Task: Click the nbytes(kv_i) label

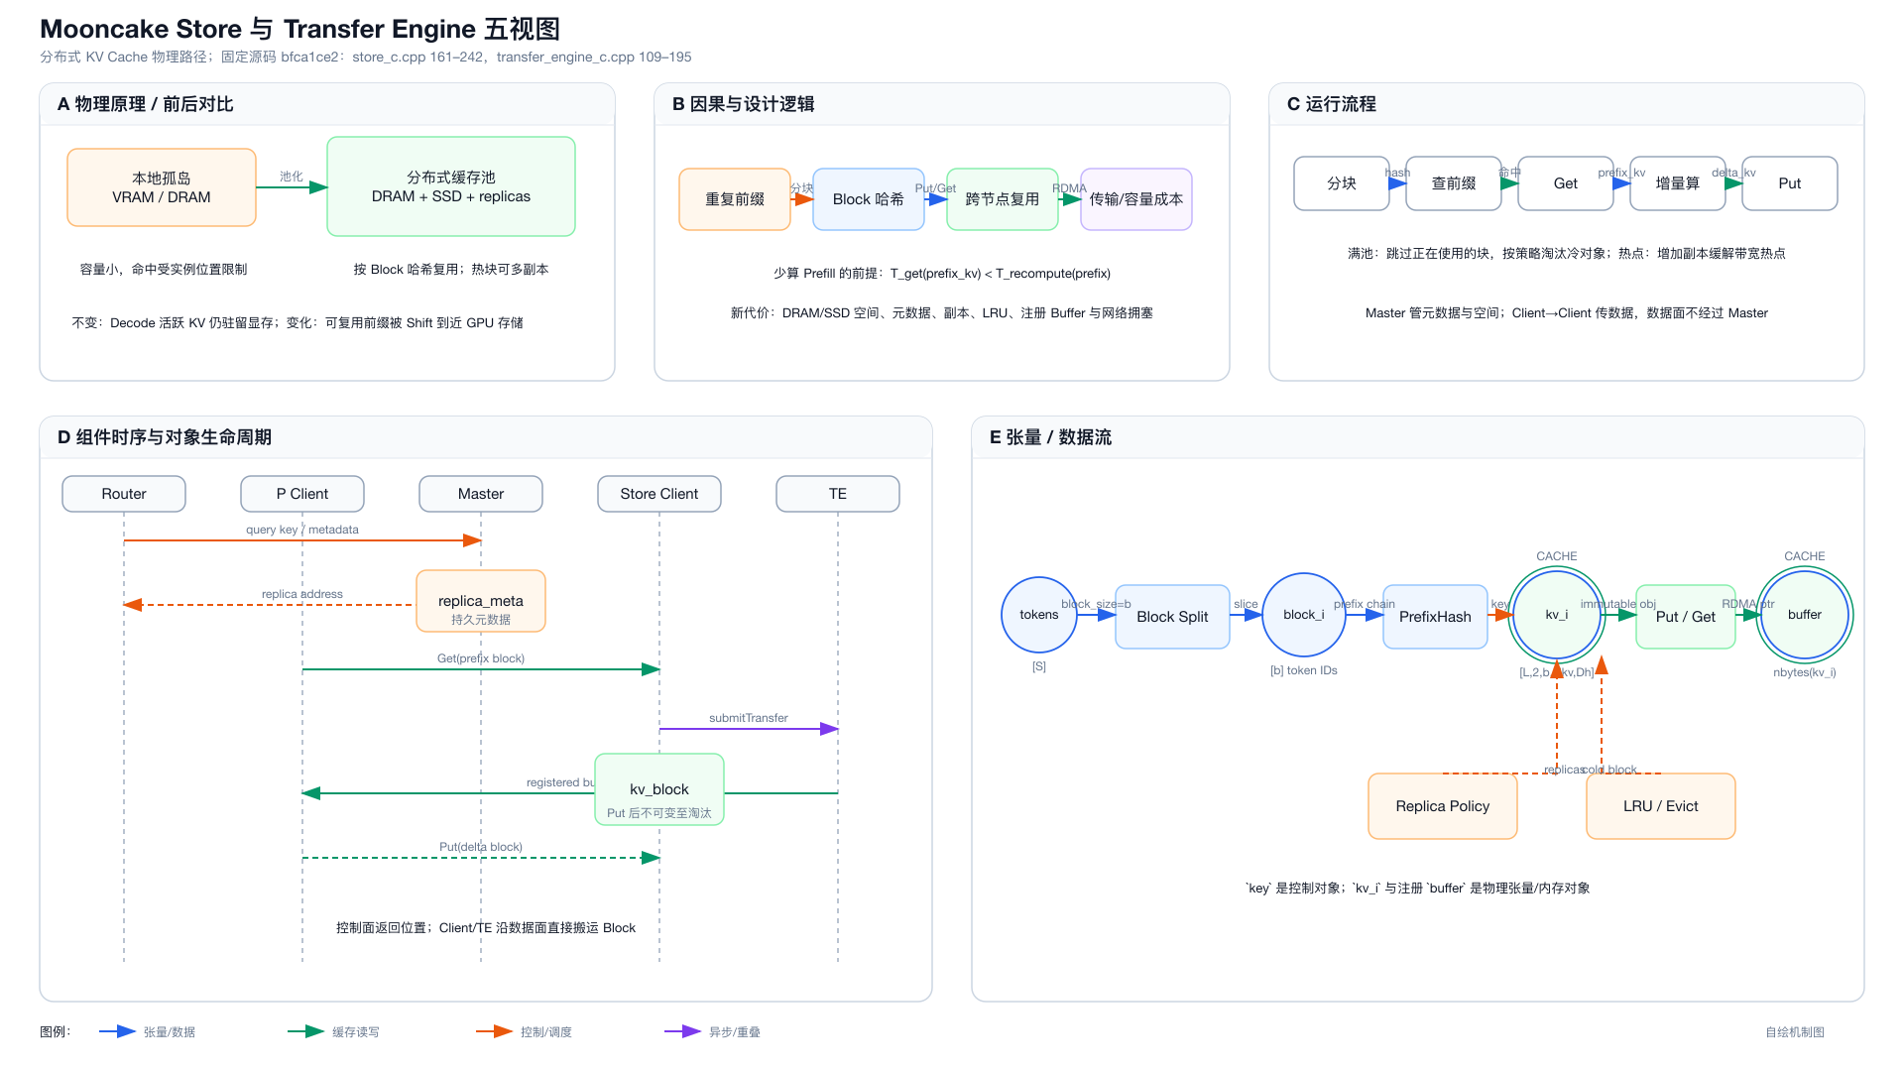Action: coord(1805,672)
